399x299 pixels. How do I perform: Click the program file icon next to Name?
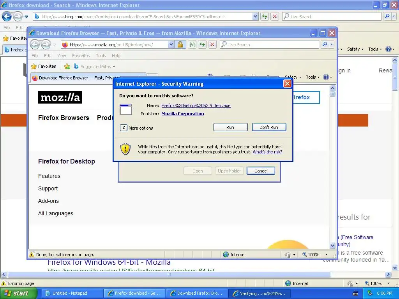pos(126,109)
